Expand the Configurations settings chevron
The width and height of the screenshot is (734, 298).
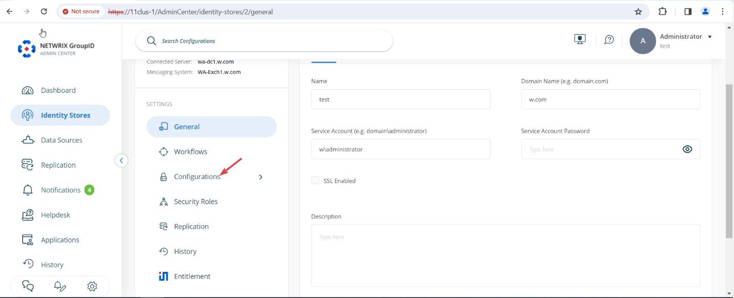[260, 176]
